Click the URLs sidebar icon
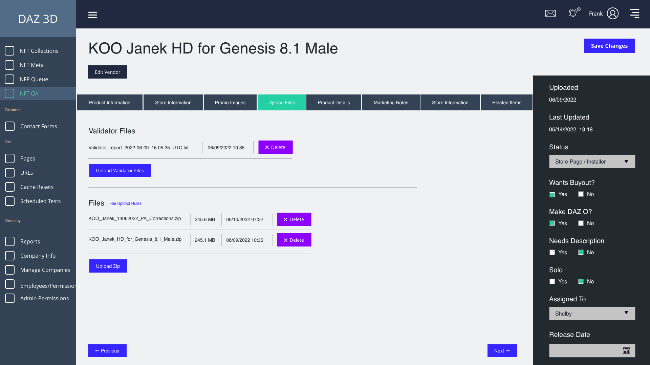This screenshot has height=365, width=650. (10, 173)
